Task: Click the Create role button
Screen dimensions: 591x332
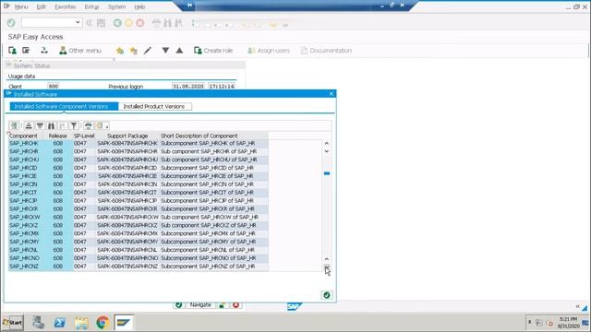Action: point(213,51)
